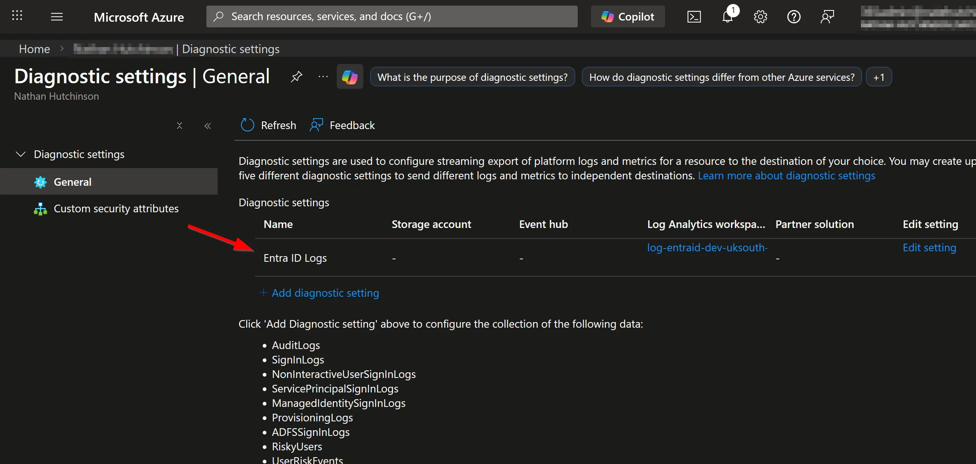Click Feedback in the command bar
976x464 pixels.
click(x=342, y=125)
